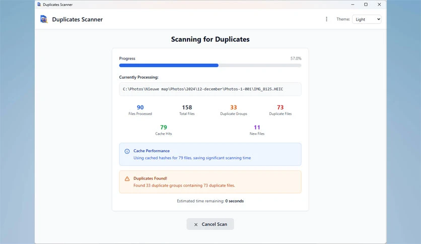Click the 'Using cached hashes for 79 files' message
This screenshot has width=421, height=244.
click(192, 158)
